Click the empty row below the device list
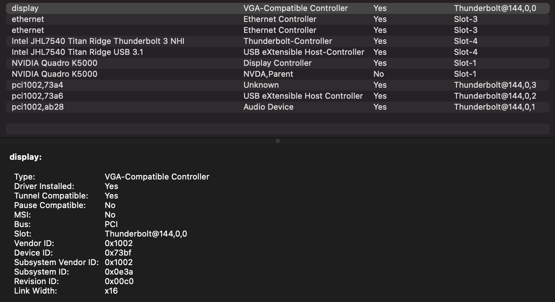555x302 pixels. [x=277, y=129]
